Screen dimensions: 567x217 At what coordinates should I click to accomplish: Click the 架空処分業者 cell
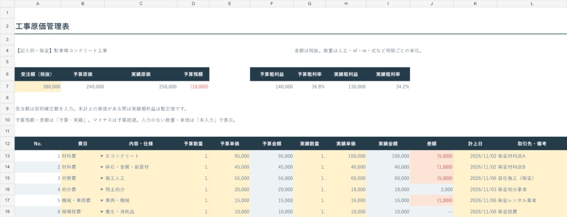532,189
